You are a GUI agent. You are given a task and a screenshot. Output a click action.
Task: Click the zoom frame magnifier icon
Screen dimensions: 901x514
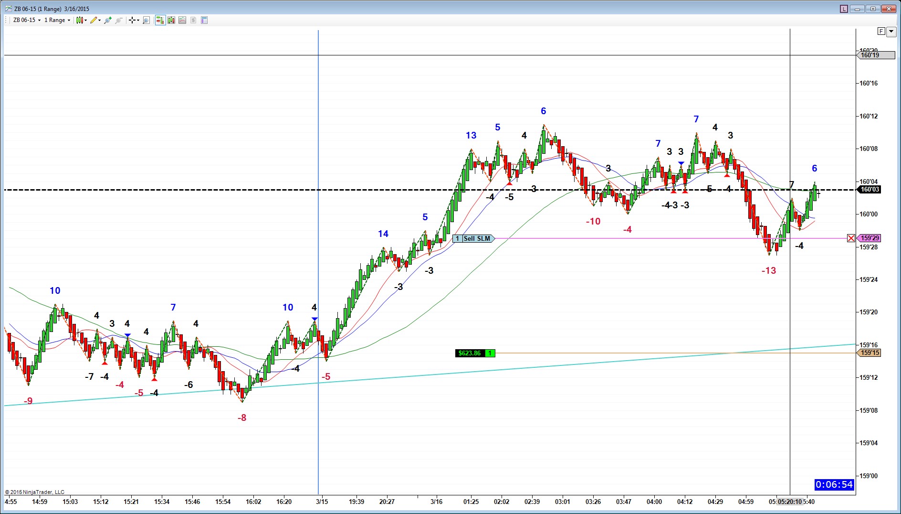coord(147,20)
